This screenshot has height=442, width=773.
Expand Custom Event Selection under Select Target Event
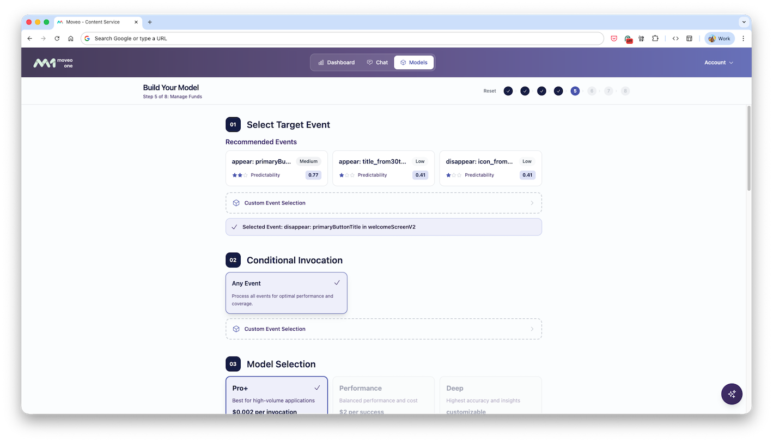coord(384,202)
